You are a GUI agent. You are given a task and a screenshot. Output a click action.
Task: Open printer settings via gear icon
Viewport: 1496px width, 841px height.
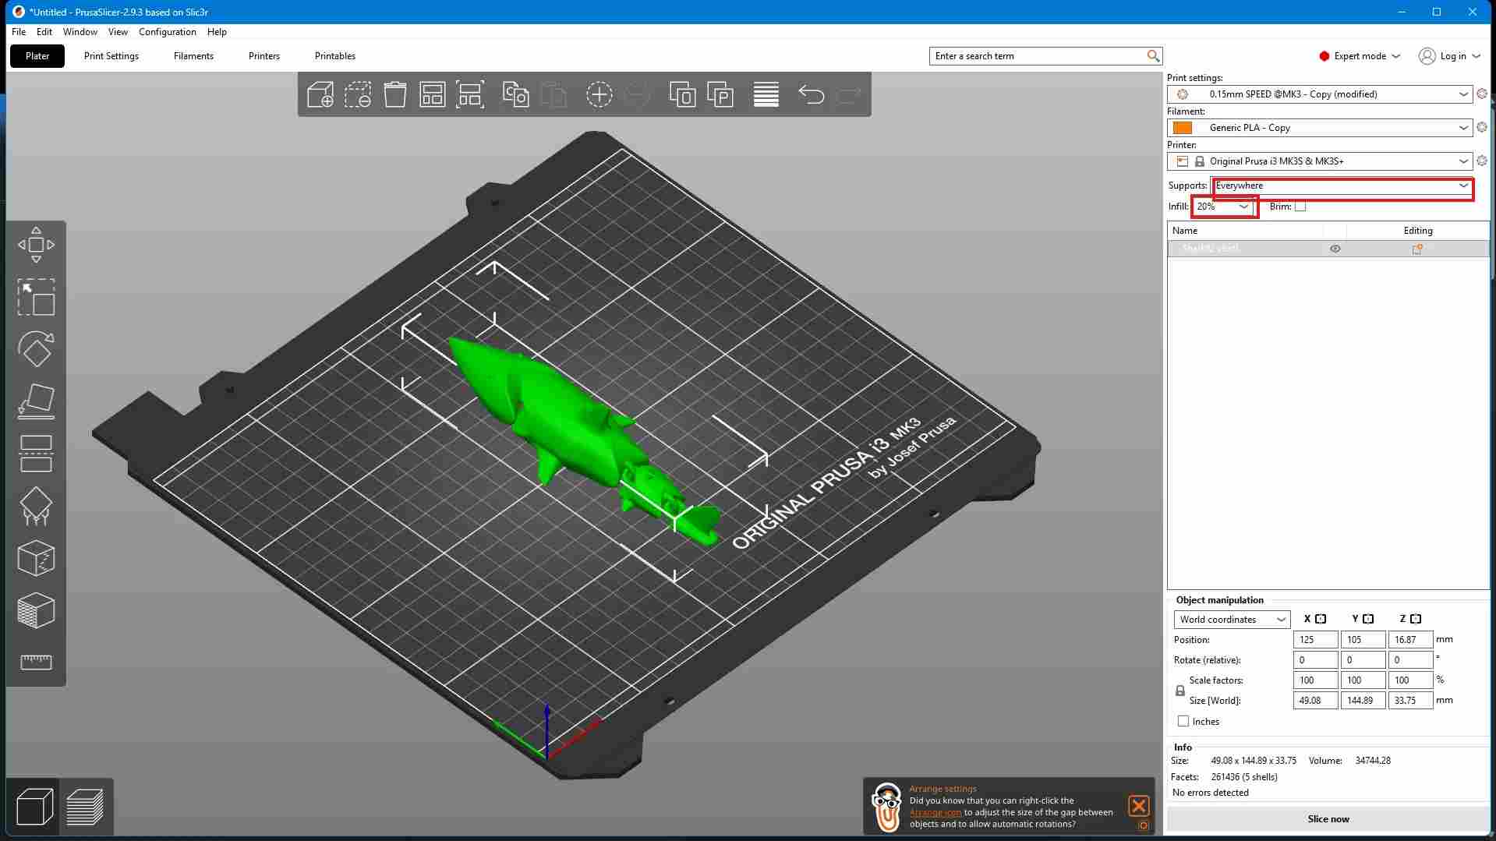coord(1482,161)
